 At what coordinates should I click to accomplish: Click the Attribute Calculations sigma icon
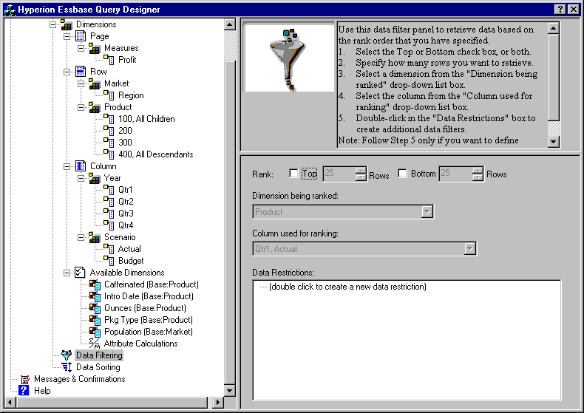[x=95, y=344]
